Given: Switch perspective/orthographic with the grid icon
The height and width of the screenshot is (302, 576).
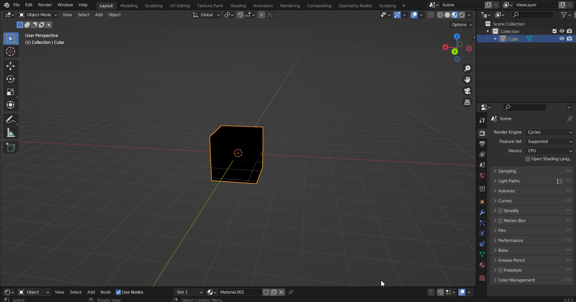Looking at the screenshot, I should (x=467, y=102).
